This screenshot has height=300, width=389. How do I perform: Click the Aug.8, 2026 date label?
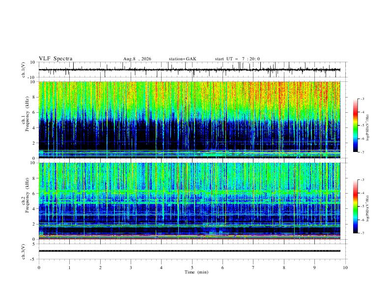[137, 59]
